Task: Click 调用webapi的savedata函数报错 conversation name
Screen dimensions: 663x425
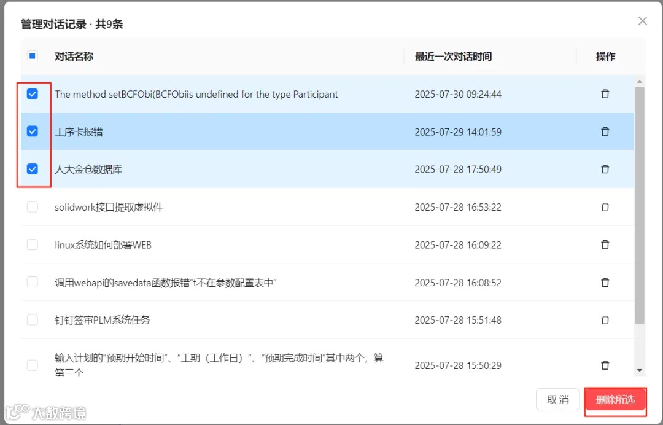Action: point(165,283)
